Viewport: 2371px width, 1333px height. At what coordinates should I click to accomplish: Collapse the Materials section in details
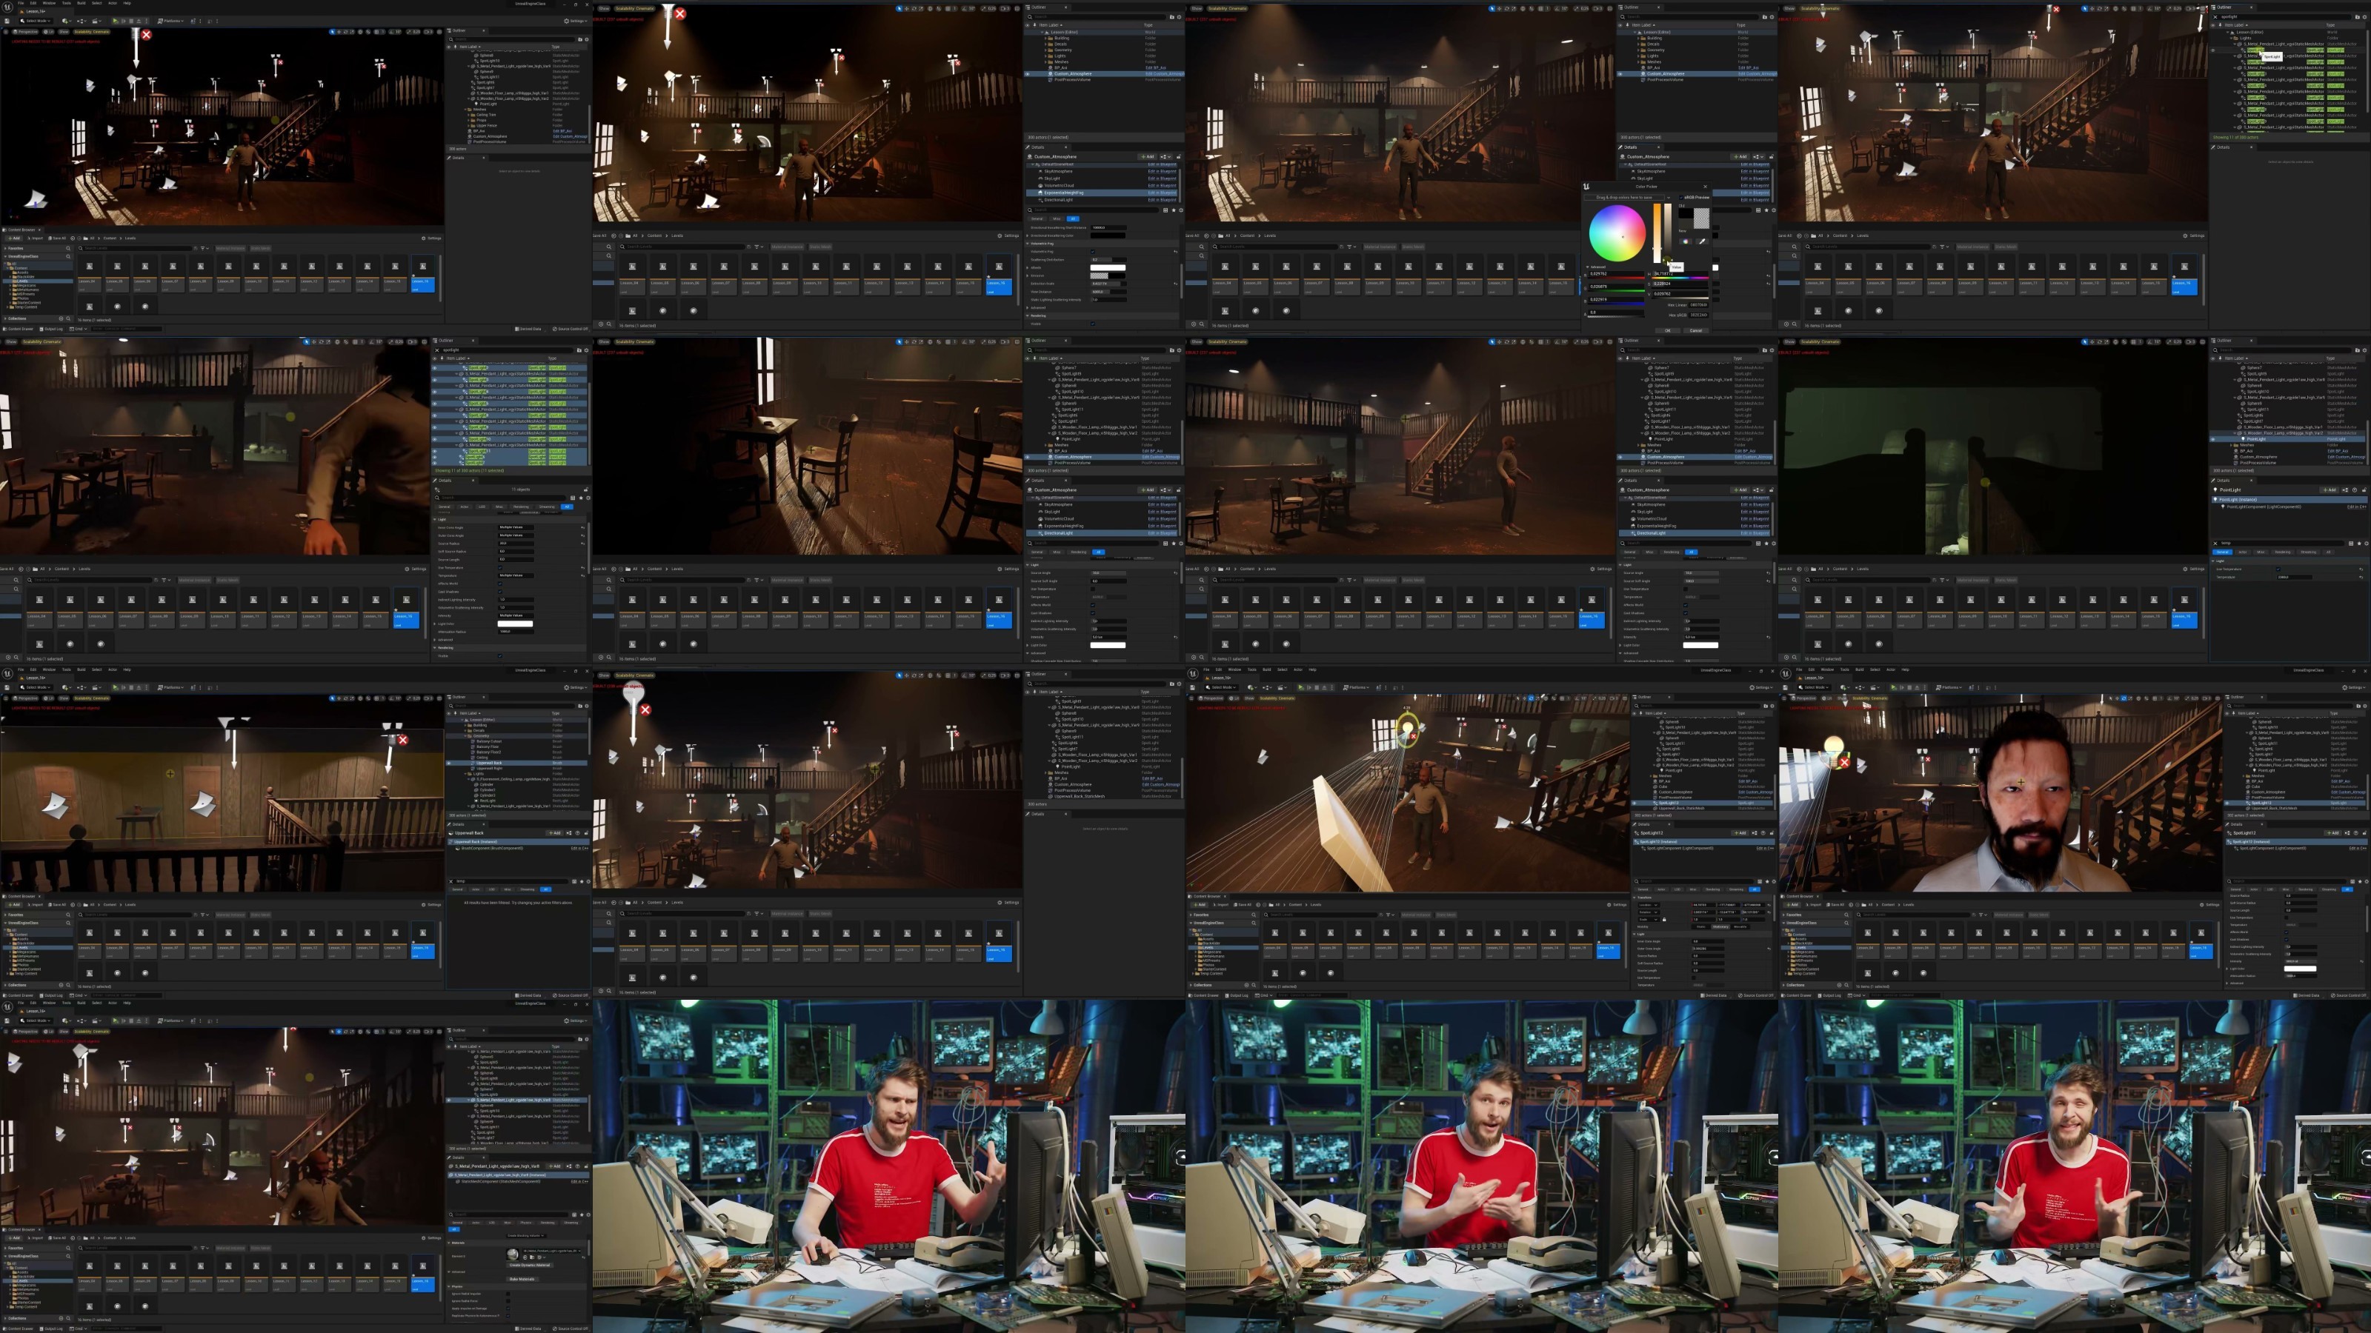[x=449, y=1243]
